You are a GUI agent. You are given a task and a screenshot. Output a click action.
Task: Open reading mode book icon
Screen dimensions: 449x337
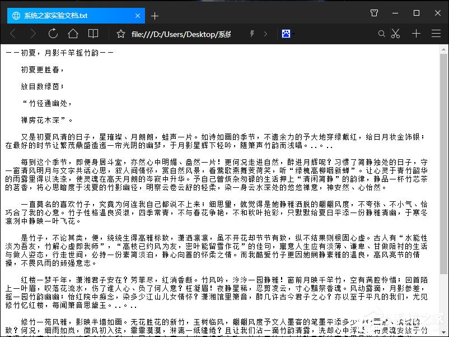tap(93, 34)
